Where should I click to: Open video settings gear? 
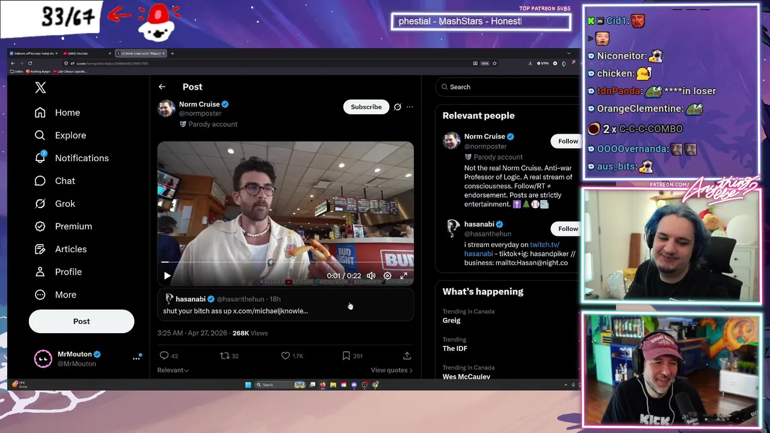(387, 276)
